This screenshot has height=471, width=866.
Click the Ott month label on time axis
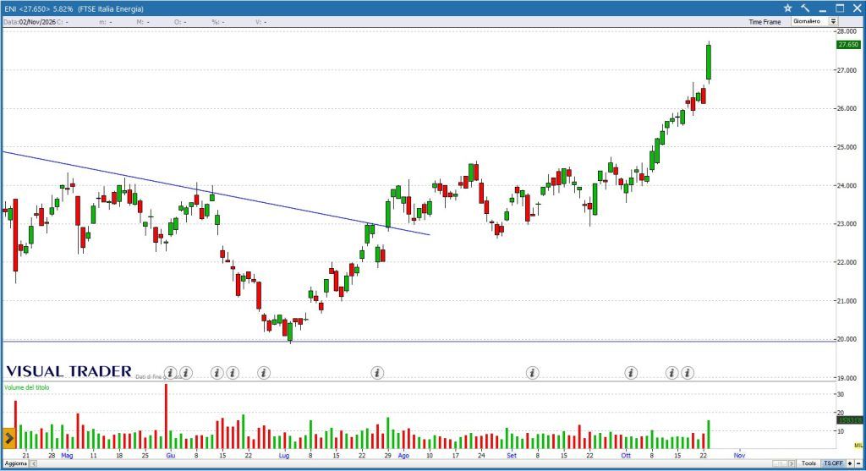(x=626, y=456)
